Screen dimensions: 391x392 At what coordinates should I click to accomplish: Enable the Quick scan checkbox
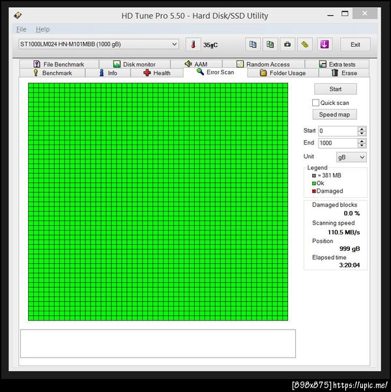tap(315, 103)
